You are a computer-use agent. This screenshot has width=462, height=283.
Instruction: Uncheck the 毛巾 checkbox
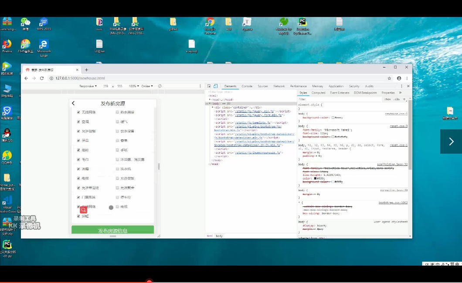(x=78, y=159)
